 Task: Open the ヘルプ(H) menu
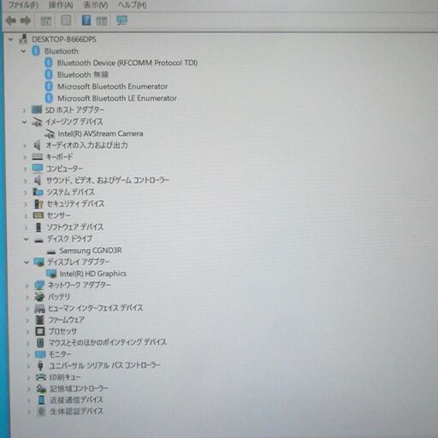pyautogui.click(x=133, y=5)
